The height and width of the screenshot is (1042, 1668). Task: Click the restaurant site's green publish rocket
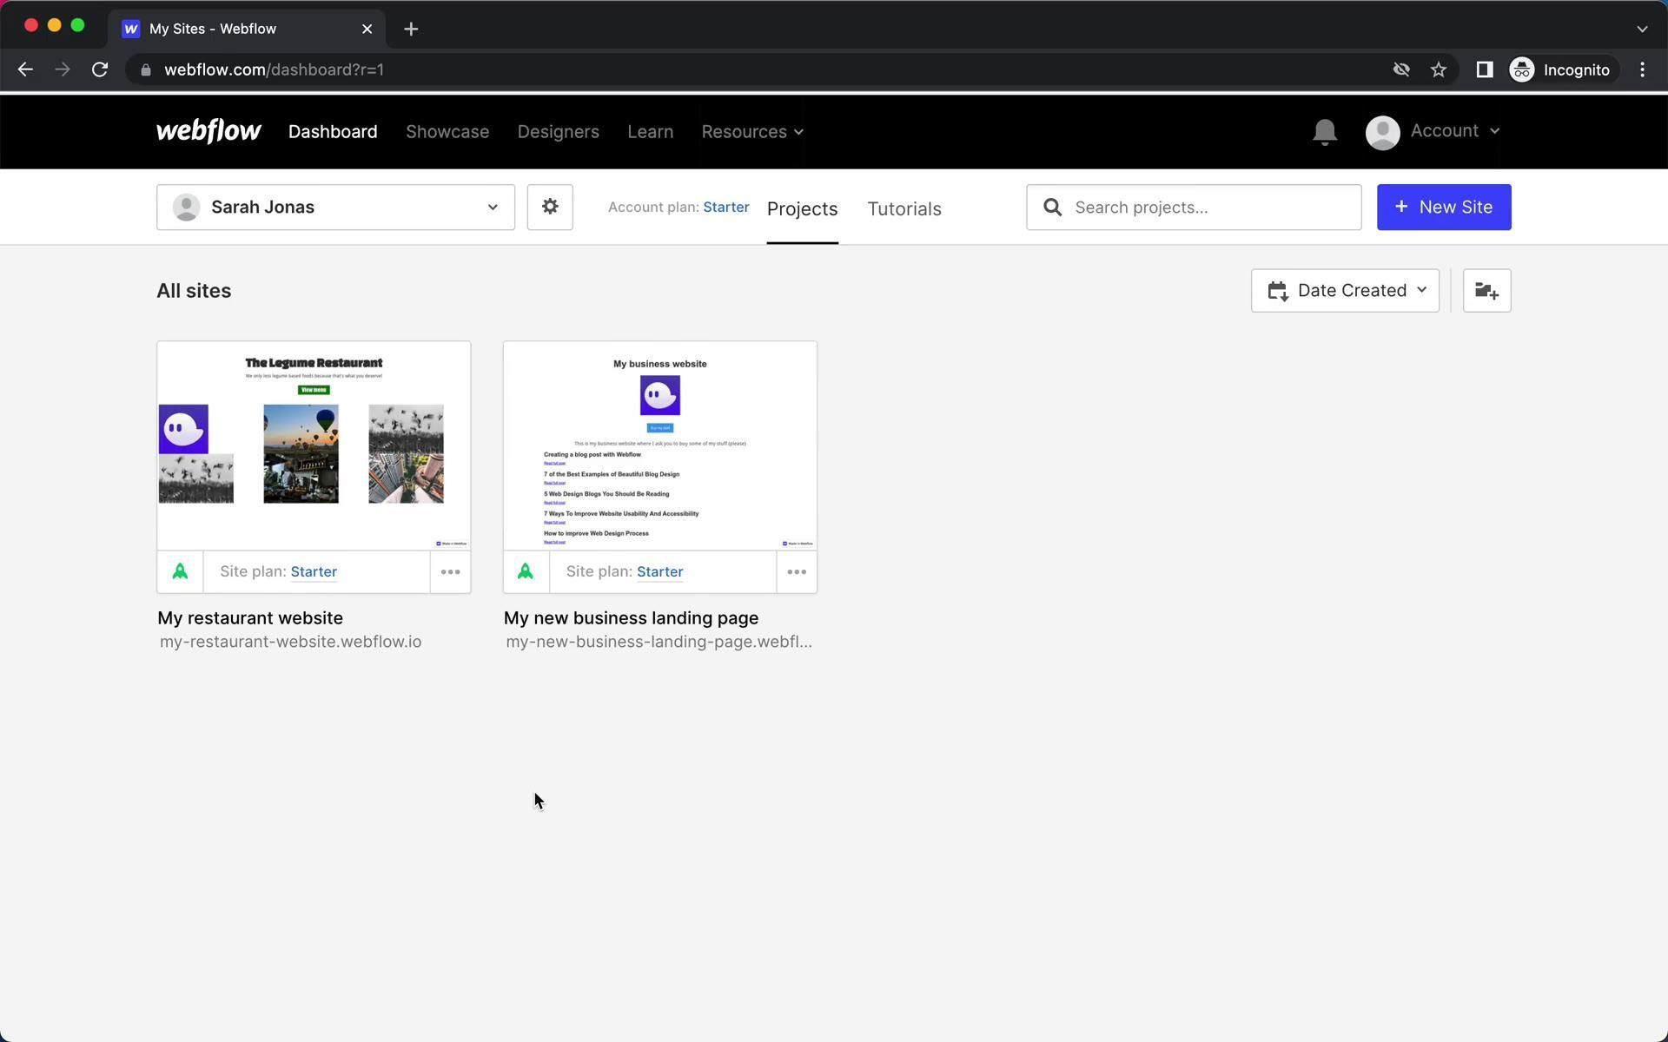[180, 571]
